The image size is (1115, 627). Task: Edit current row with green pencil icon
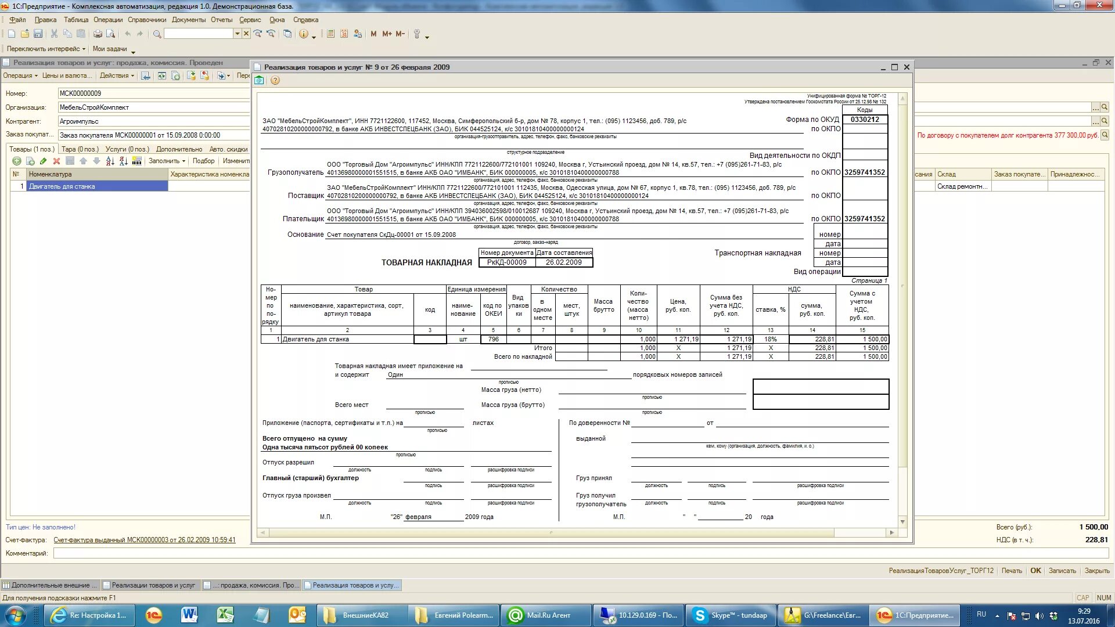click(44, 161)
